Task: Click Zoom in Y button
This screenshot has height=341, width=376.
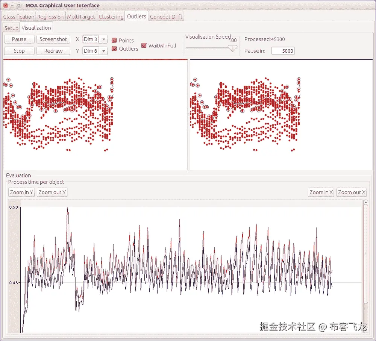Action: pos(21,192)
